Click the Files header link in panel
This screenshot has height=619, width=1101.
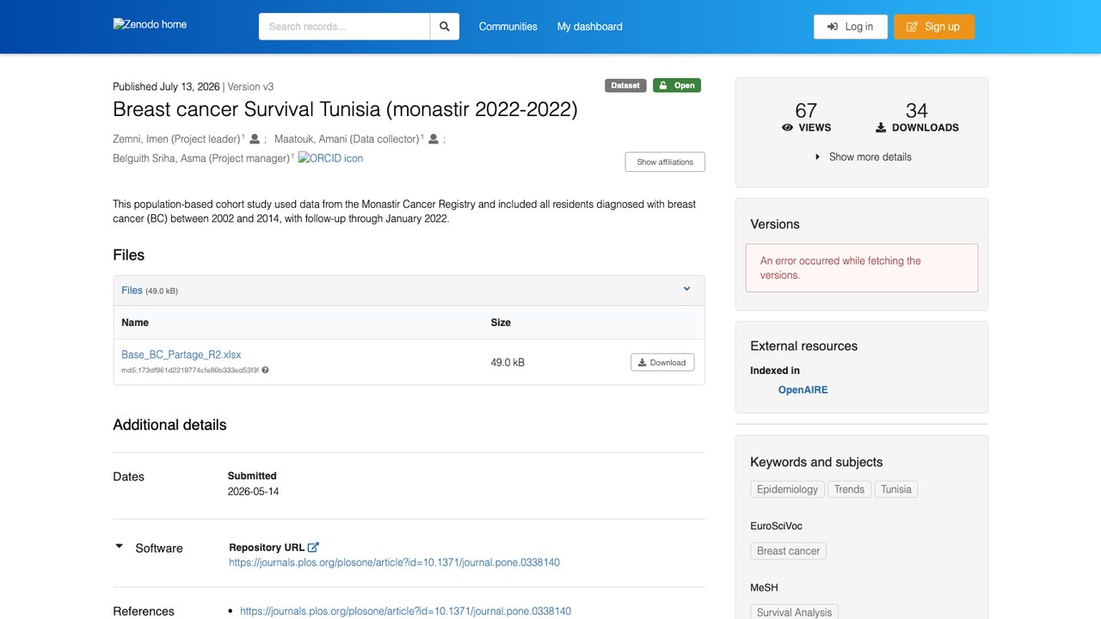(x=132, y=291)
